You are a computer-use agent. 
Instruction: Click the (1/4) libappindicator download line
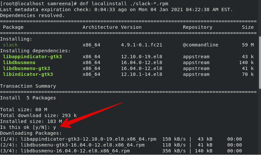click(x=121, y=139)
